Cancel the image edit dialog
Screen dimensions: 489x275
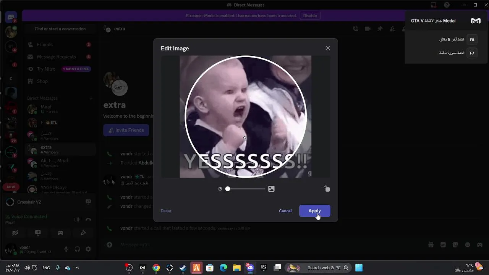(285, 211)
